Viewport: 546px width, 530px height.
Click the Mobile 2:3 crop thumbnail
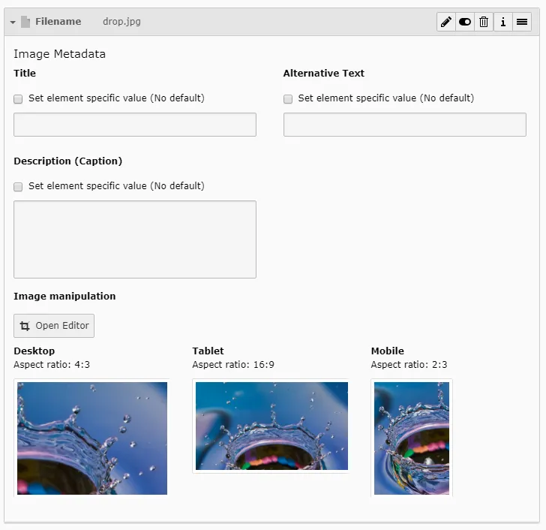(412, 438)
